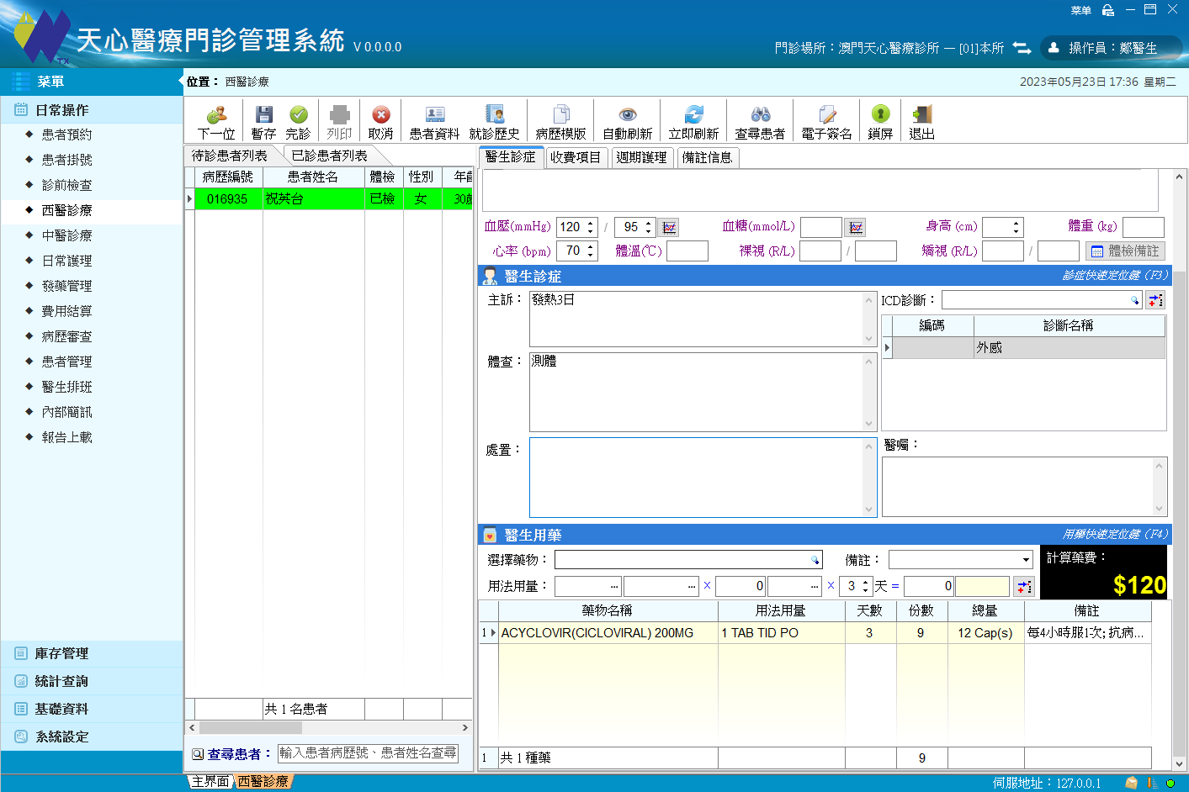The width and height of the screenshot is (1189, 792).
Task: Click the 體檢備註 button
Action: pyautogui.click(x=1125, y=251)
